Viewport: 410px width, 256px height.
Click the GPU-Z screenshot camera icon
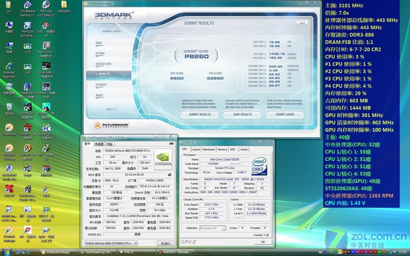tap(171, 144)
